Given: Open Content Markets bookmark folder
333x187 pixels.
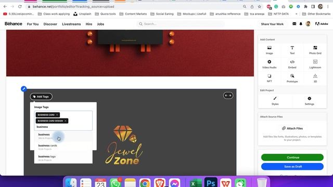Looking at the screenshot, I should click(133, 14).
